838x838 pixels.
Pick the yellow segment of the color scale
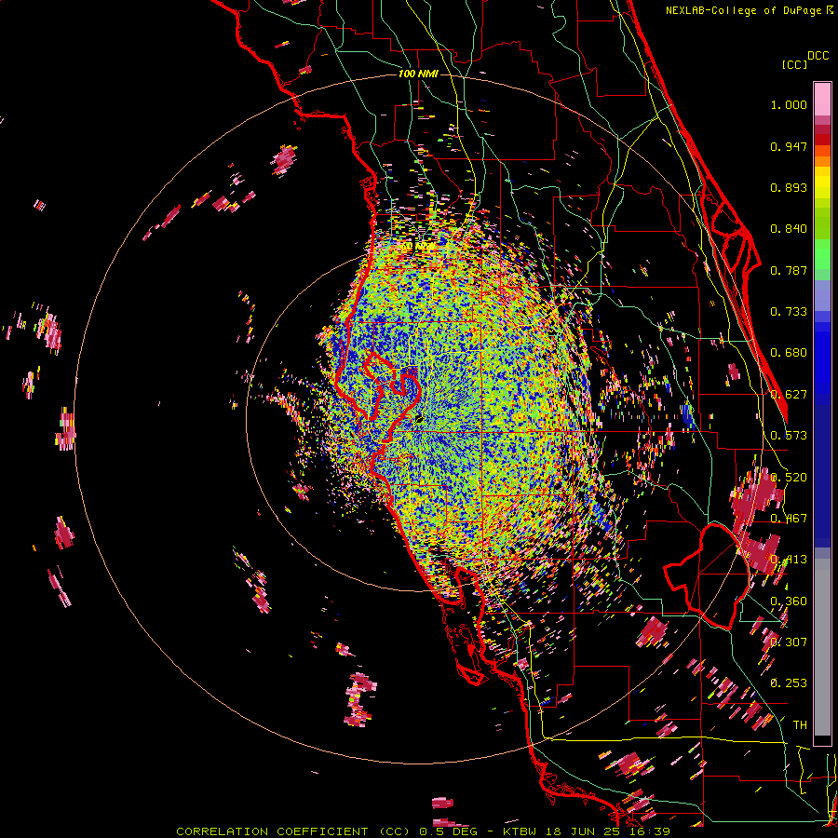coord(822,182)
